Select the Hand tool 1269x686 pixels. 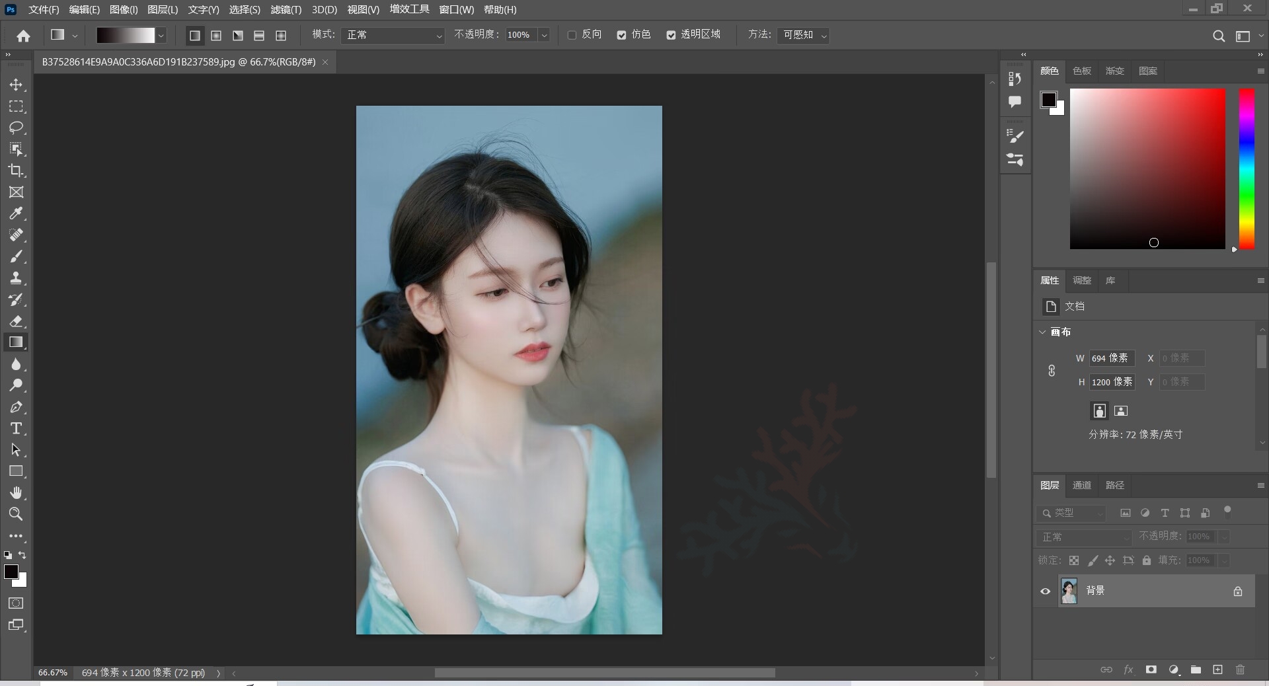pos(16,493)
